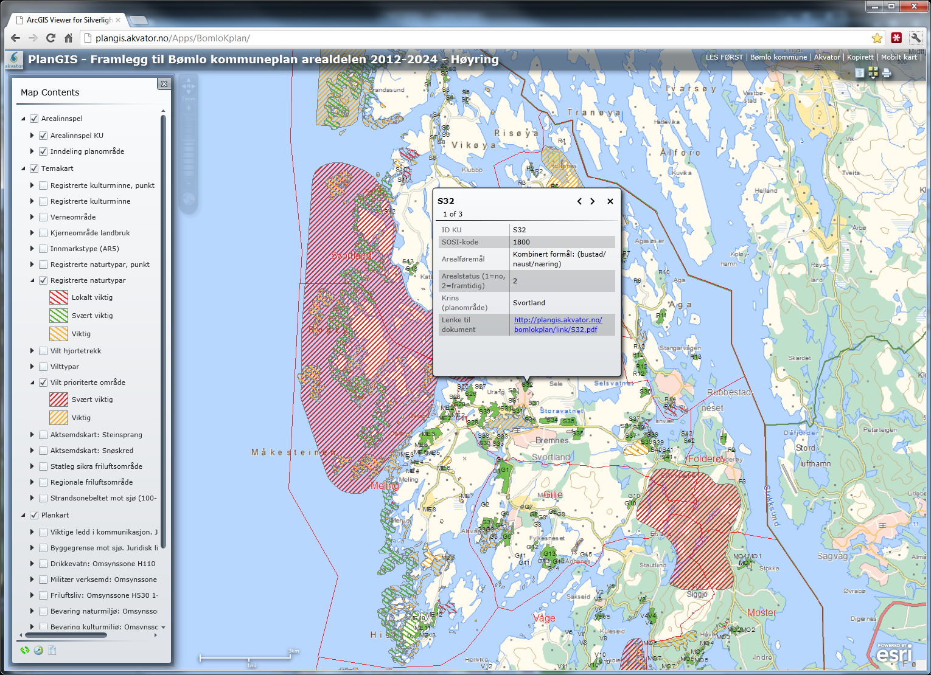The image size is (931, 675).
Task: Click the red extension icon in browser
Action: click(x=896, y=38)
